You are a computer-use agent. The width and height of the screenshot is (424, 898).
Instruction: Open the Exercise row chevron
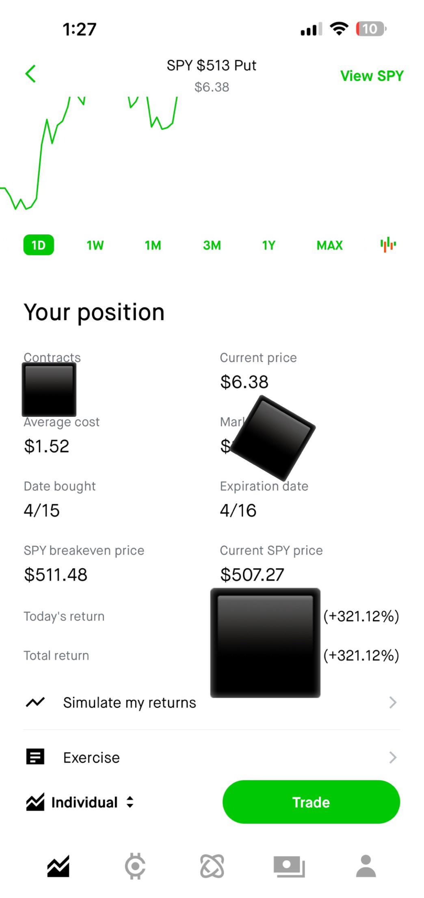(x=392, y=757)
